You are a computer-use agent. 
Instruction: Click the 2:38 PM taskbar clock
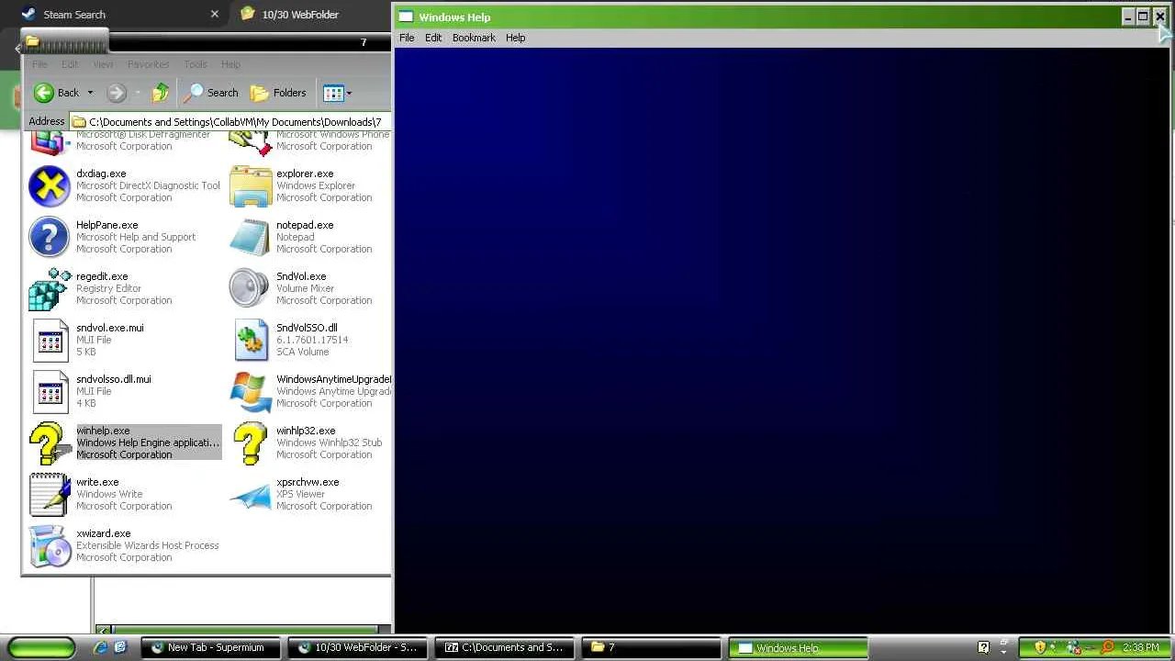point(1141,647)
